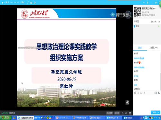Click the edit note icon in title bar
Viewport: 161px width, 120px height.
(x=28, y=3)
